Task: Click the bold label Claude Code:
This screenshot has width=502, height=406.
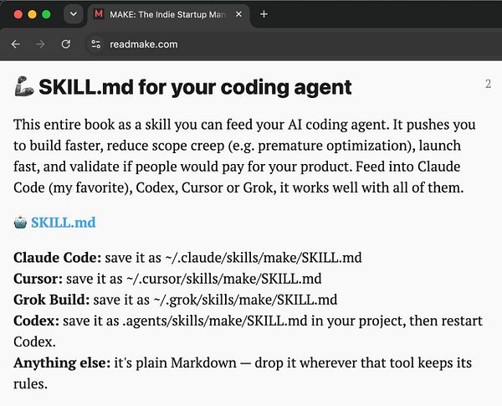Action: click(57, 258)
